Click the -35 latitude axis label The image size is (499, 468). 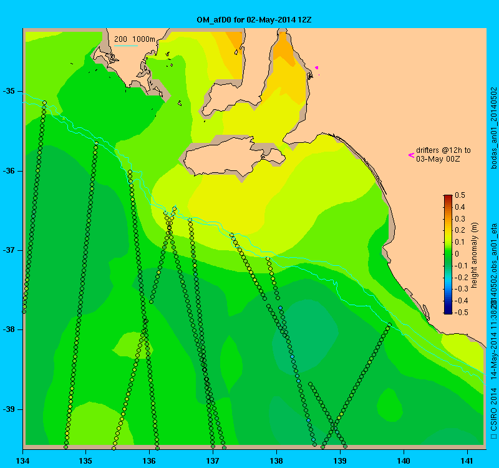[9, 91]
